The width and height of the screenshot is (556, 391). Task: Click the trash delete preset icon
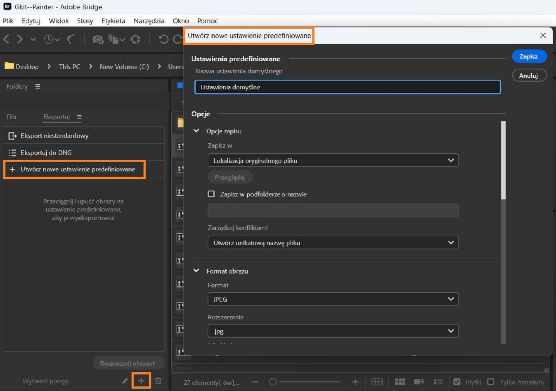coord(158,381)
